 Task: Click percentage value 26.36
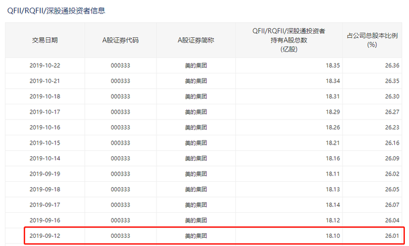pos(392,65)
